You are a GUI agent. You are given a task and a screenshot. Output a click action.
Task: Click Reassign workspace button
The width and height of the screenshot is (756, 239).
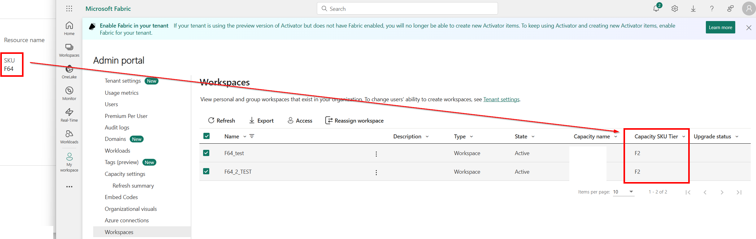(x=354, y=120)
